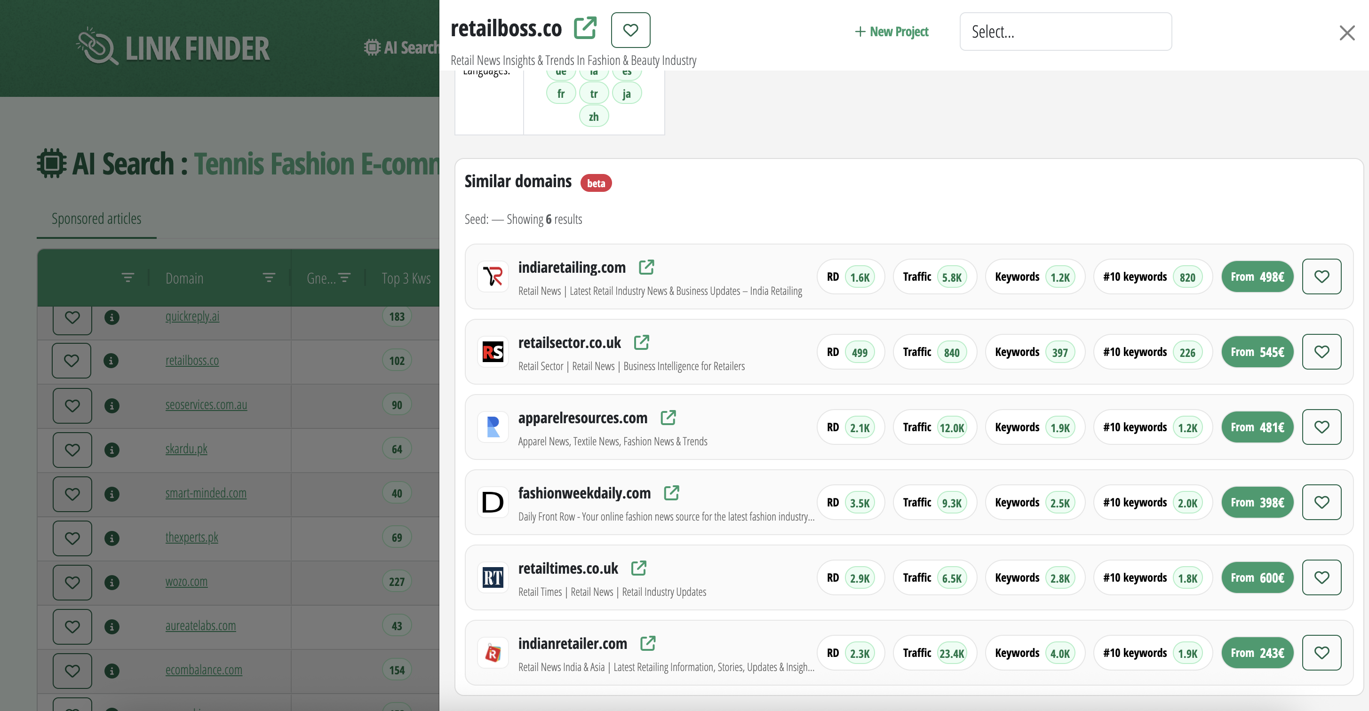The height and width of the screenshot is (711, 1369).
Task: Show info for retailboss.co row
Action: (111, 361)
